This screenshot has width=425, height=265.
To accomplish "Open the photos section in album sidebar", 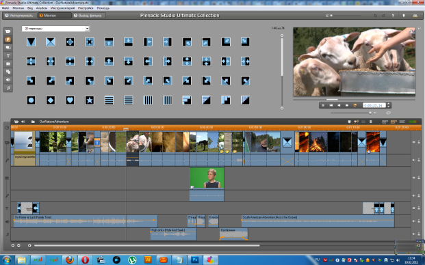I will point(8,64).
